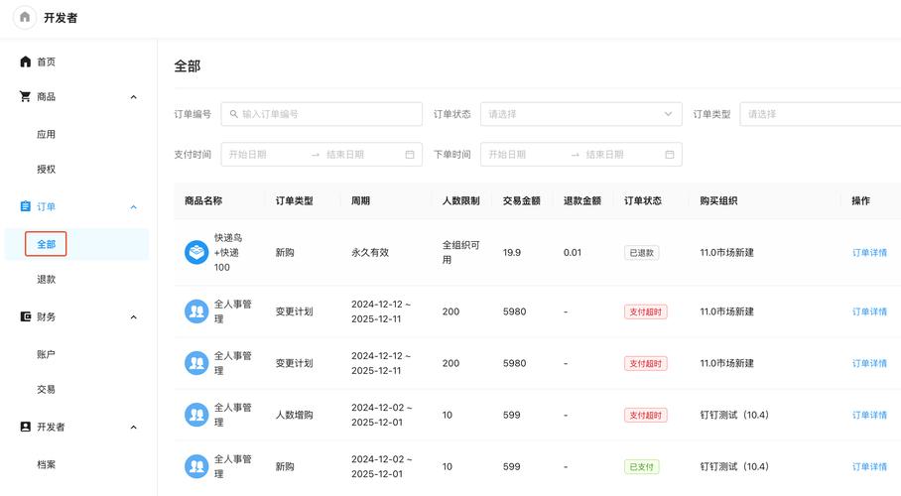Click the 周期 column header
The width and height of the screenshot is (901, 496).
360,200
